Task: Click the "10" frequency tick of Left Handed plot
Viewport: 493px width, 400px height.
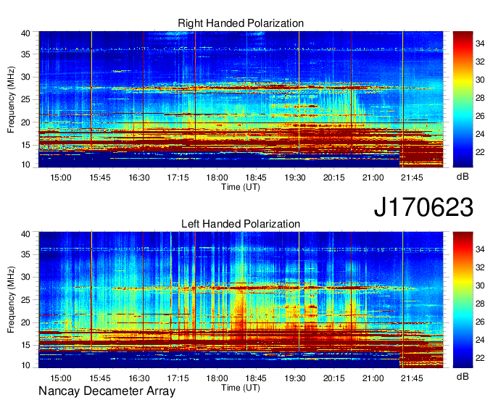Action: tap(26, 365)
